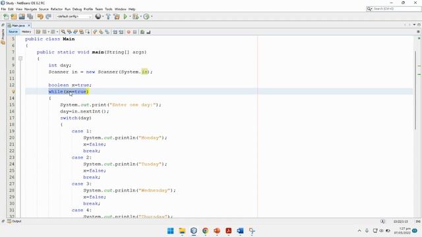Click the Comment editor toolbar icon
The width and height of the screenshot is (422, 237).
tap(142, 32)
